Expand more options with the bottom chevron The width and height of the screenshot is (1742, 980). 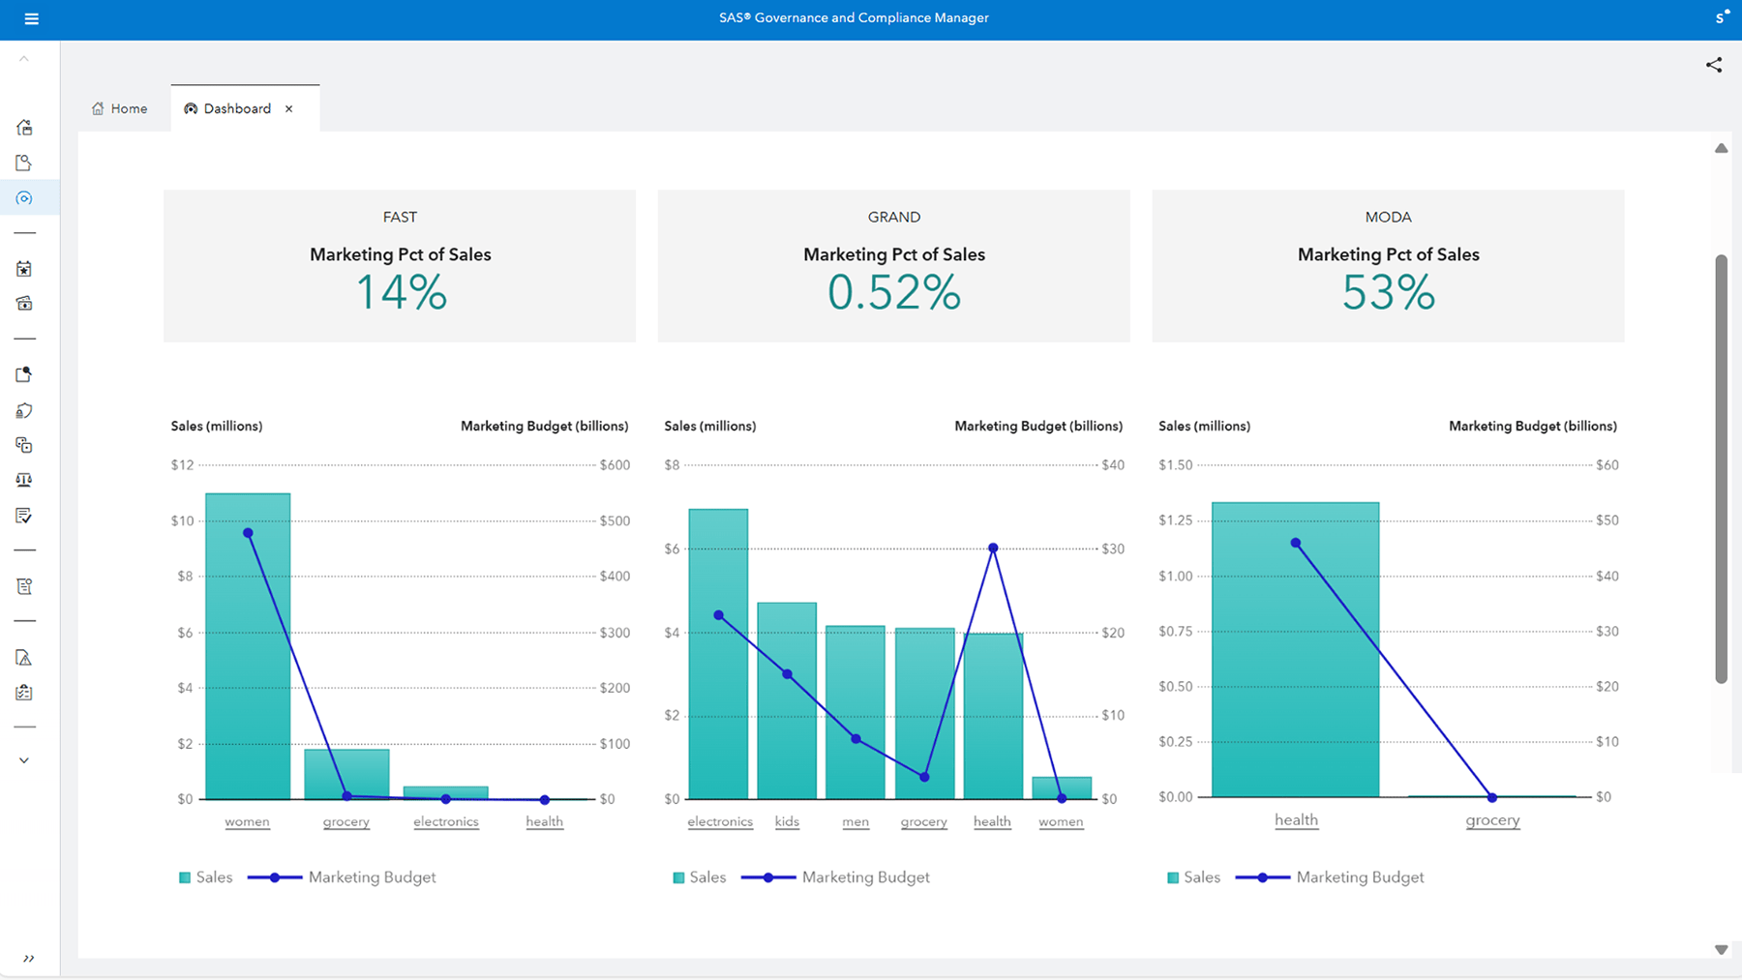[24, 759]
